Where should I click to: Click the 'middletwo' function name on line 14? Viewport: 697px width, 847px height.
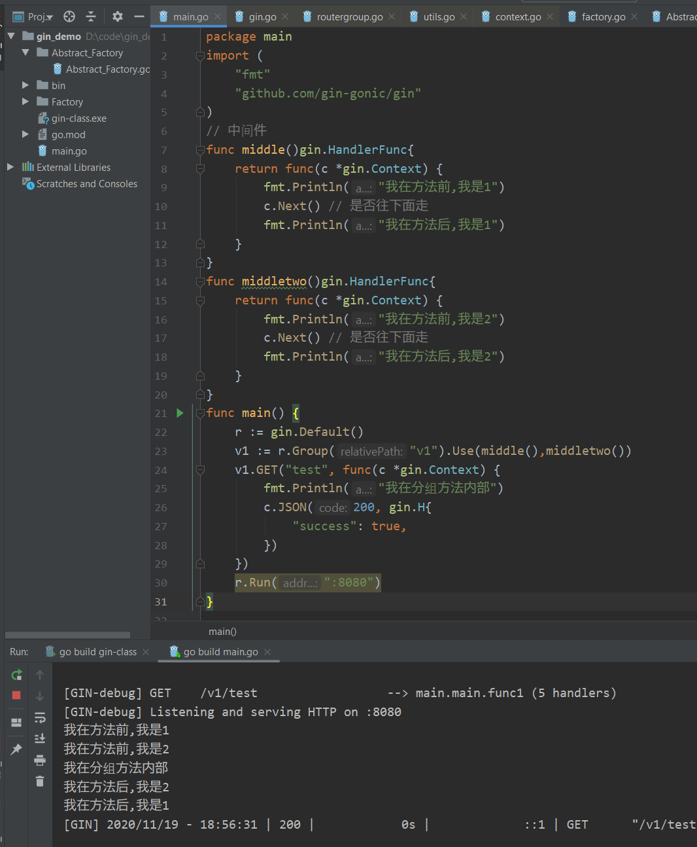(x=274, y=281)
